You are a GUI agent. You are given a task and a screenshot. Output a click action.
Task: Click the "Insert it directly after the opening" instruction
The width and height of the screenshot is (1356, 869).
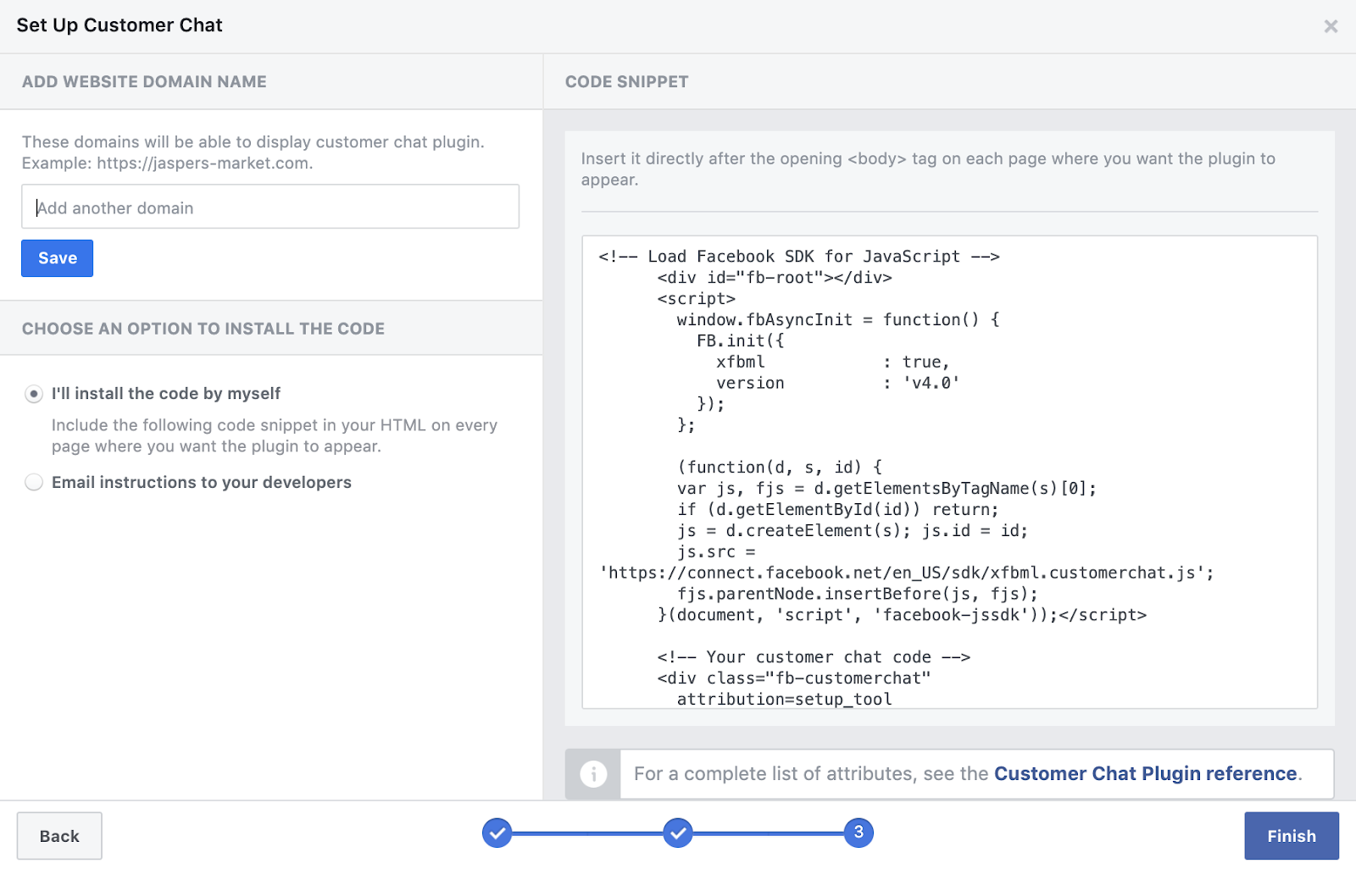point(928,169)
